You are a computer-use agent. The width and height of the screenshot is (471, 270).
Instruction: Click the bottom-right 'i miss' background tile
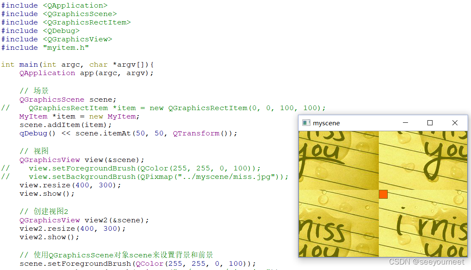[x=423, y=223]
